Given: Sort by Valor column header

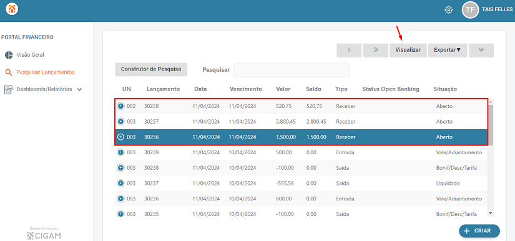Looking at the screenshot, I should [283, 89].
